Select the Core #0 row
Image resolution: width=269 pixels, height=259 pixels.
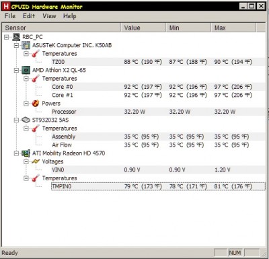[x=158, y=87]
